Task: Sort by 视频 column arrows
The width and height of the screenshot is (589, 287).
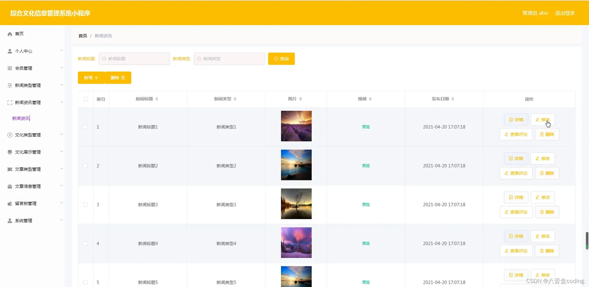Action: pyautogui.click(x=371, y=99)
